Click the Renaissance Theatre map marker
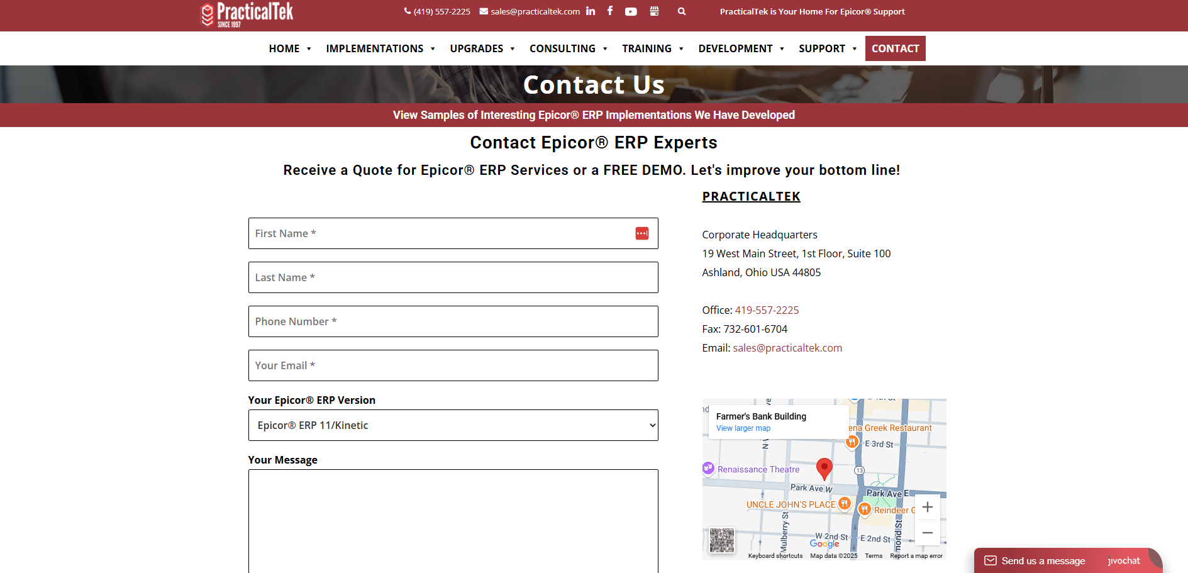The height and width of the screenshot is (573, 1188). pos(708,468)
